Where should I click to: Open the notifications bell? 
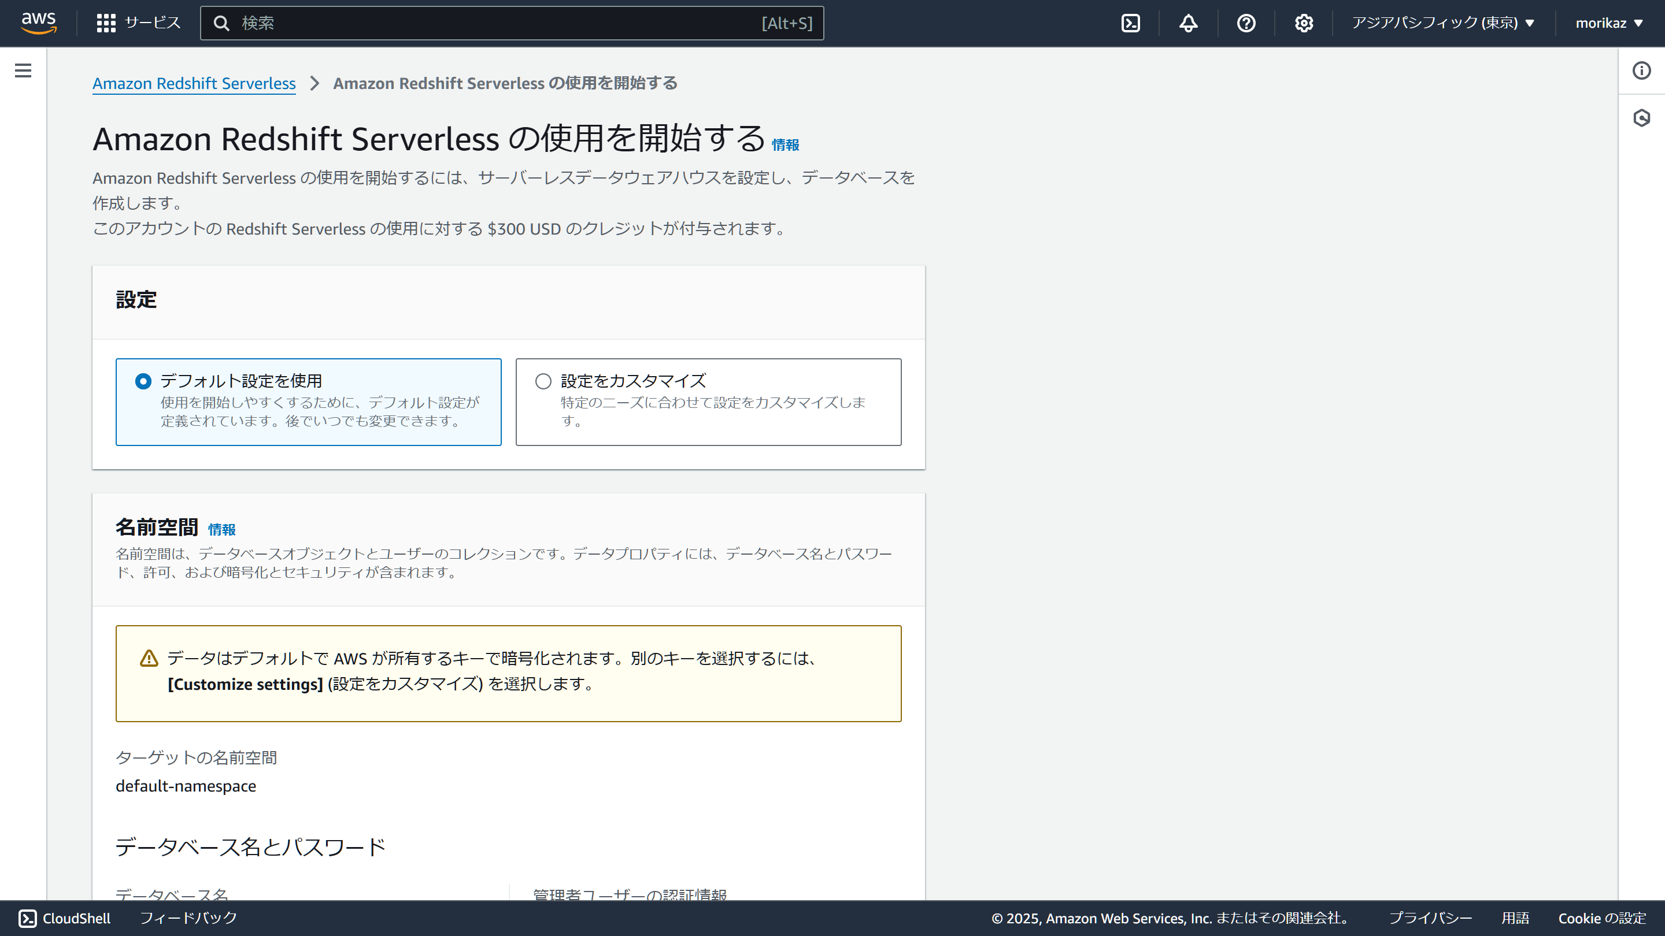pyautogui.click(x=1188, y=23)
